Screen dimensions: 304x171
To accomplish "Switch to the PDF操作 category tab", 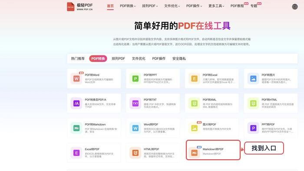I will (159, 58).
